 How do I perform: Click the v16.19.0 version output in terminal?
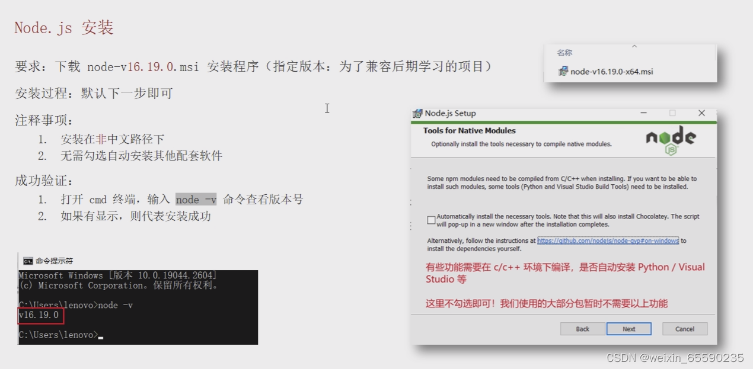point(39,315)
